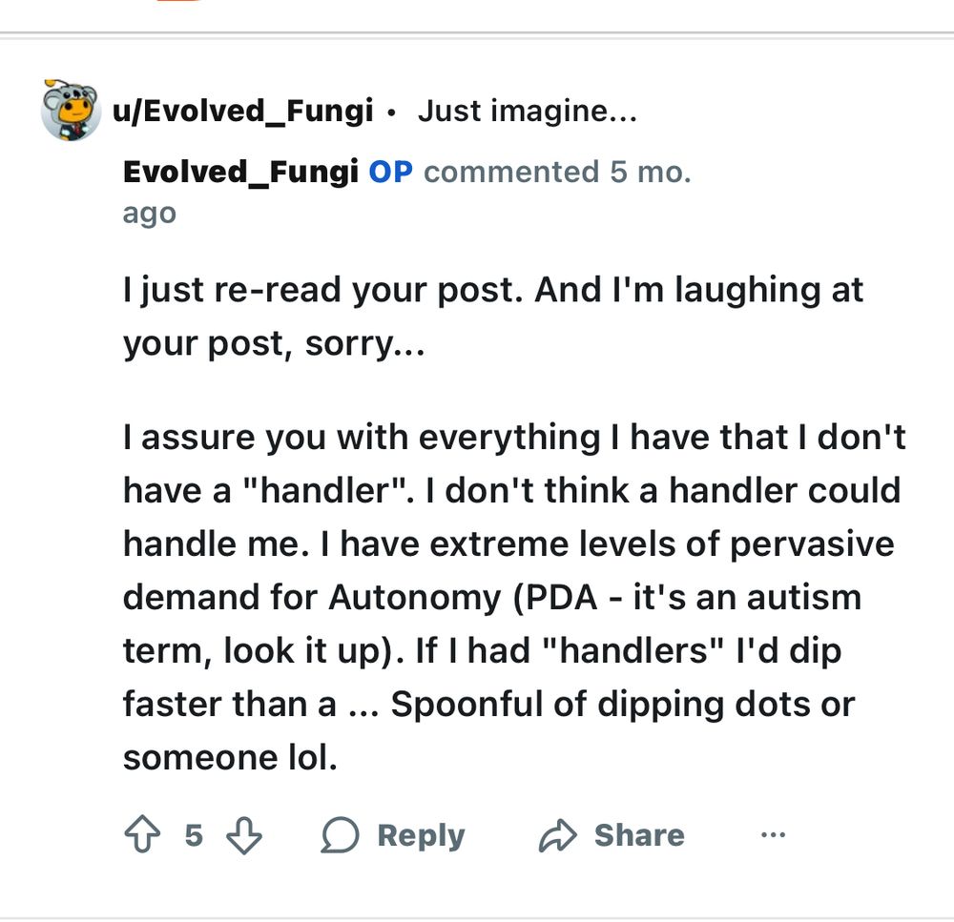The width and height of the screenshot is (954, 922).
Task: Toggle the upvote state on the comment
Action: click(143, 835)
